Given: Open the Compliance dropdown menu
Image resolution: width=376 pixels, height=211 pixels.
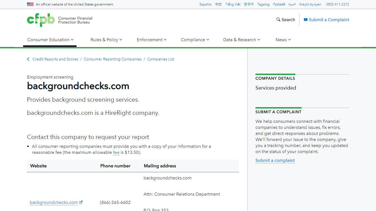Looking at the screenshot, I should point(195,40).
